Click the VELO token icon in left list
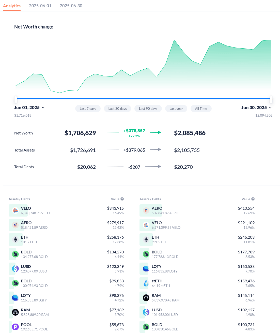This screenshot has width=280, height=335. [x=15, y=210]
